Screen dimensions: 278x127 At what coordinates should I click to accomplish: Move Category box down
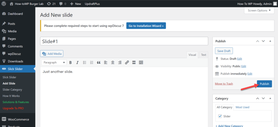(x=263, y=98)
